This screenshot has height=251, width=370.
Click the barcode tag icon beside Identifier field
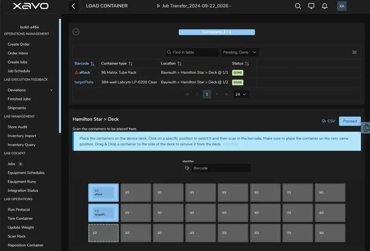pyautogui.click(x=187, y=168)
